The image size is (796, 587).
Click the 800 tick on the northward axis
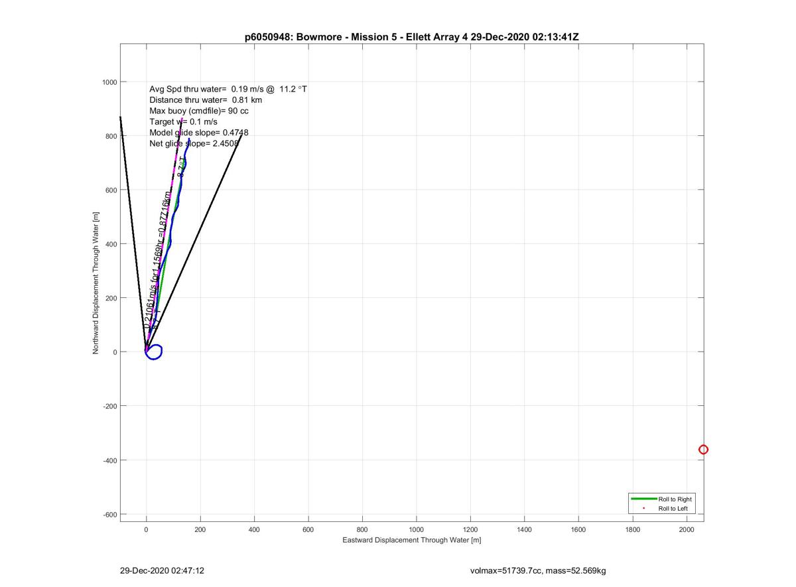click(x=111, y=136)
